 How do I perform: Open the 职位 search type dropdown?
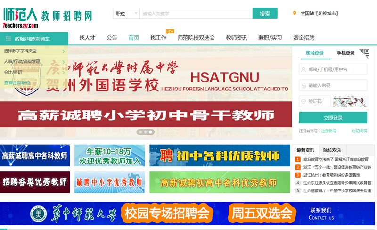click(126, 14)
